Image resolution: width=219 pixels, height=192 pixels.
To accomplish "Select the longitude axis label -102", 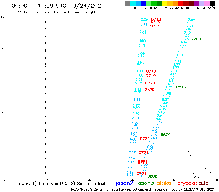I will 45,180.
